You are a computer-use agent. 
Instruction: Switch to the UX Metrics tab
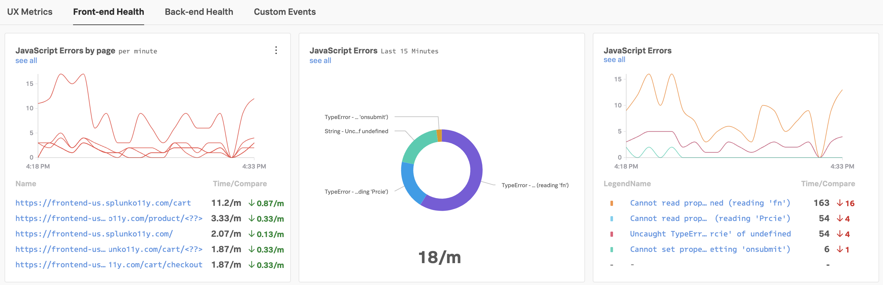coord(30,12)
